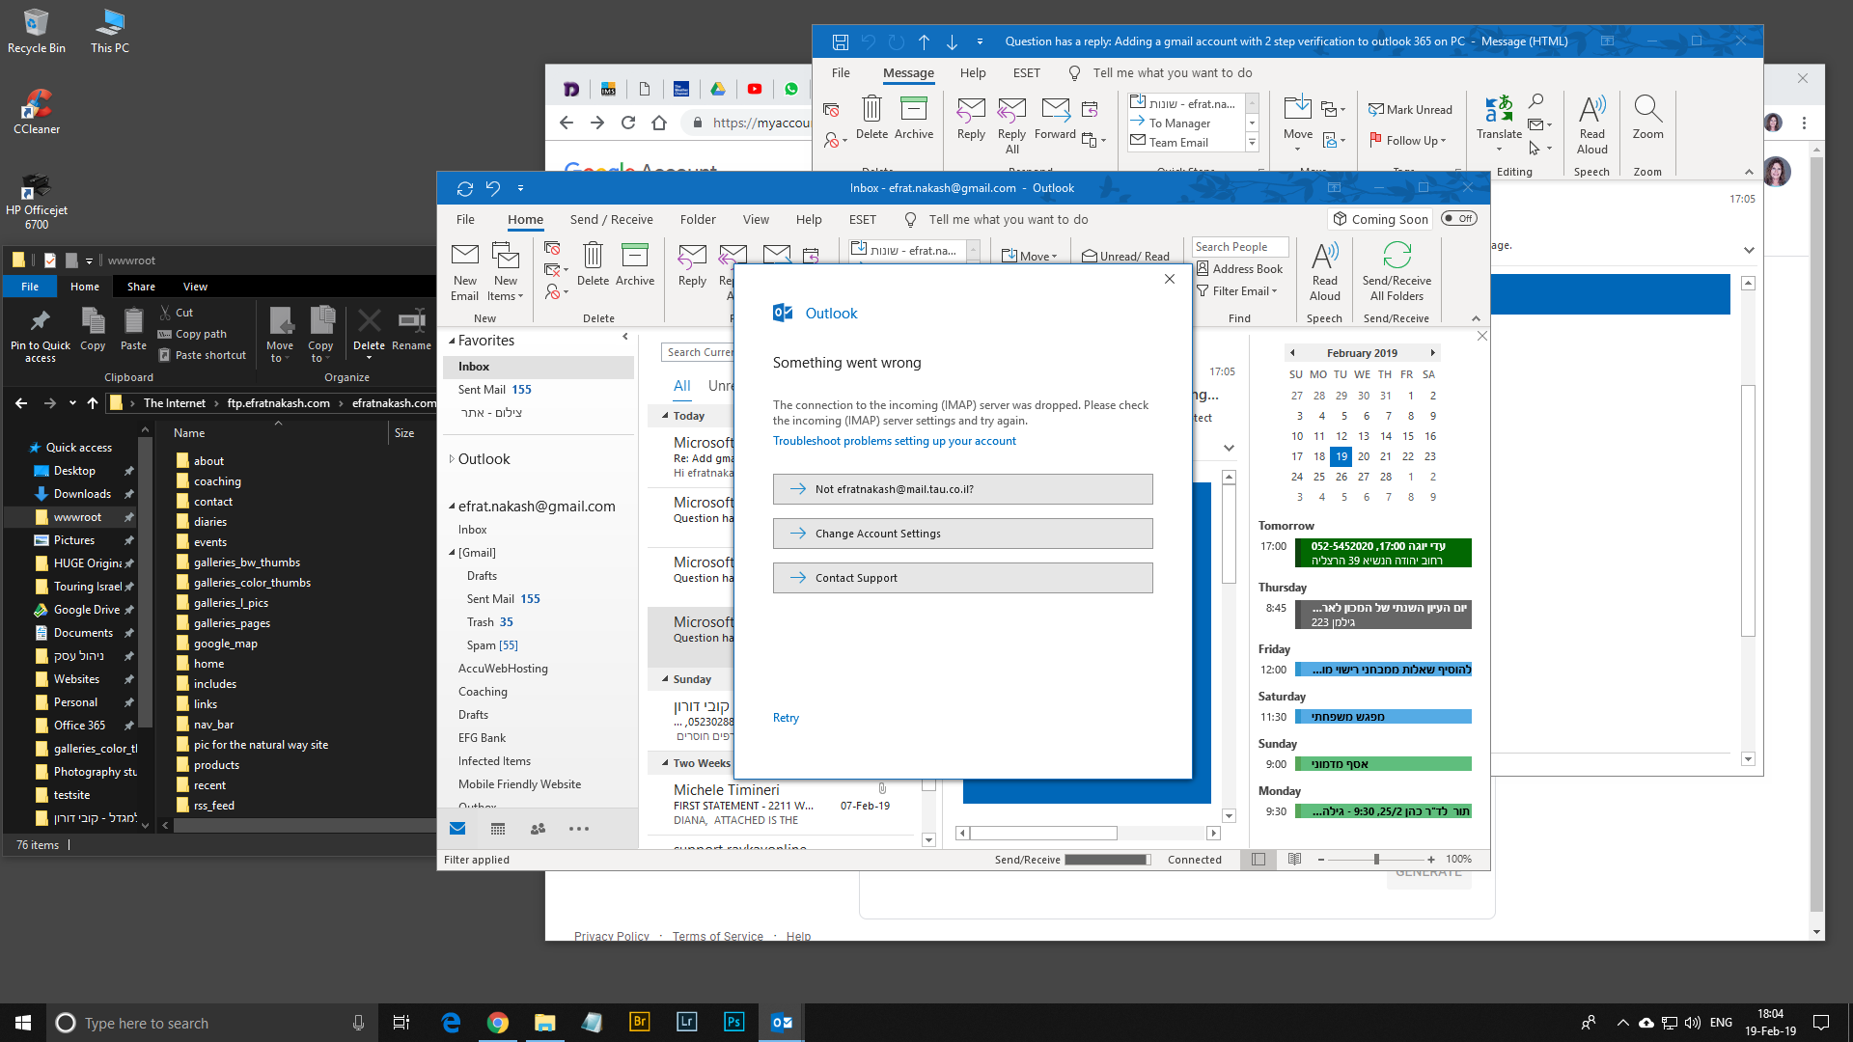The width and height of the screenshot is (1853, 1042).
Task: Open Troubleshoot problems setting up account link
Action: 894,441
